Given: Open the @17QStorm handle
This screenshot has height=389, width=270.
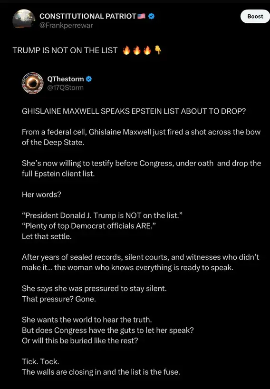Looking at the screenshot, I should tap(65, 88).
